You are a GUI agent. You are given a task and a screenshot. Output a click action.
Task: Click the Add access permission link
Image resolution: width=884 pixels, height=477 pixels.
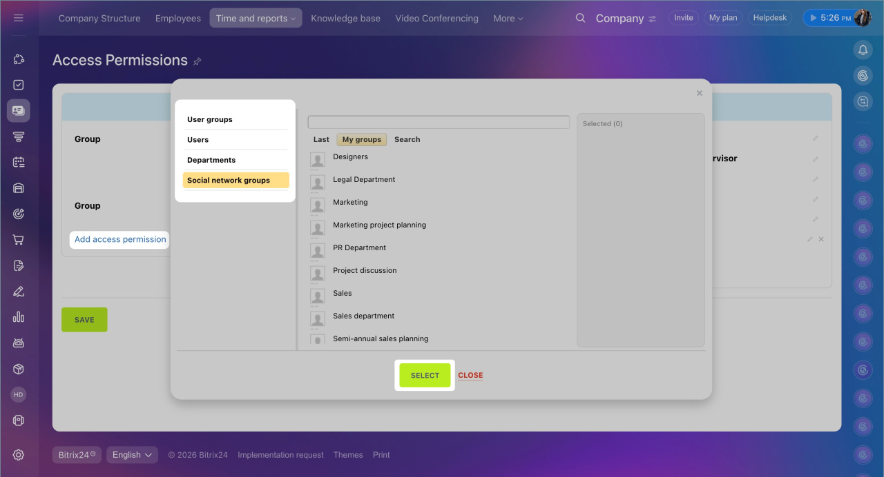click(x=120, y=239)
